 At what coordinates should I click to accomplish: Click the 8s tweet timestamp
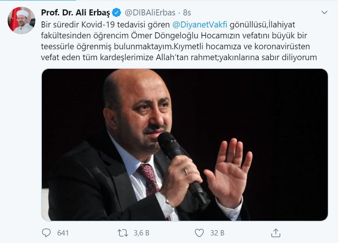(187, 13)
